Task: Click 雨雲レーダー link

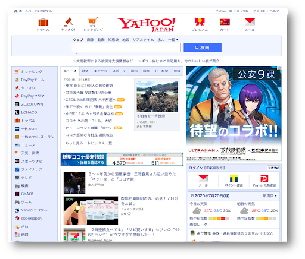Action: click(x=200, y=225)
